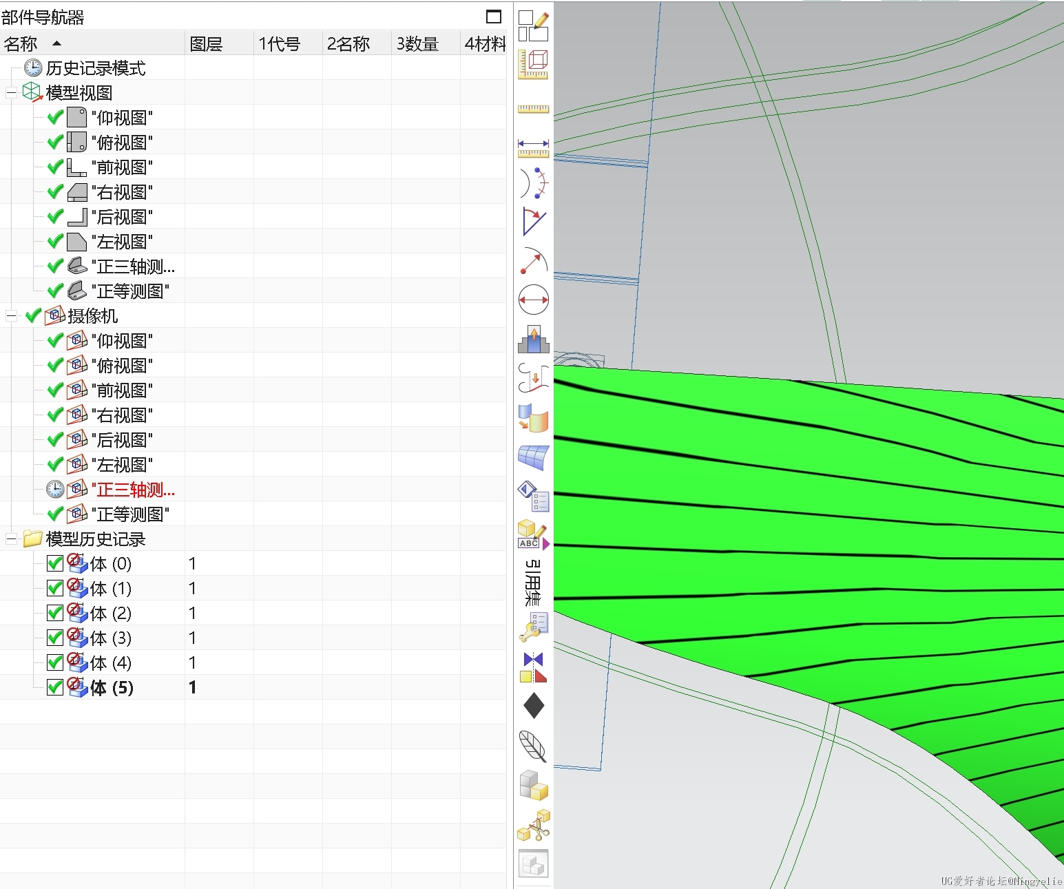This screenshot has height=889, width=1064.
Task: Click the 历史记录模式 clock icon
Action: (33, 67)
